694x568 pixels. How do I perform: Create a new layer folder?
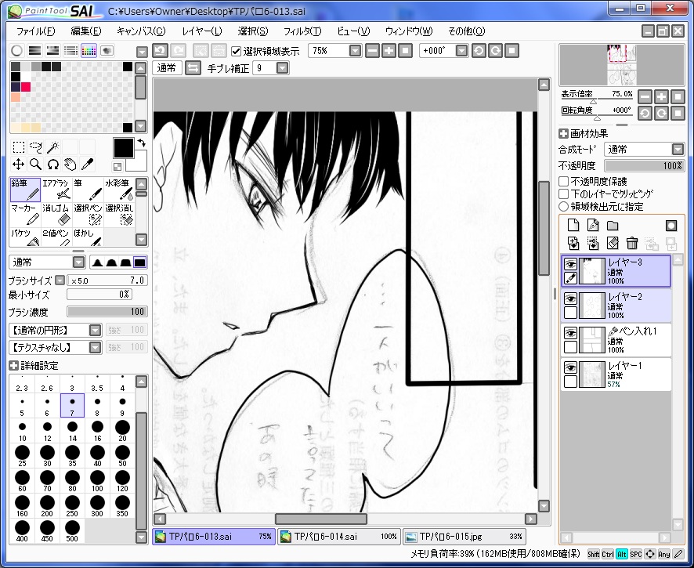(613, 226)
